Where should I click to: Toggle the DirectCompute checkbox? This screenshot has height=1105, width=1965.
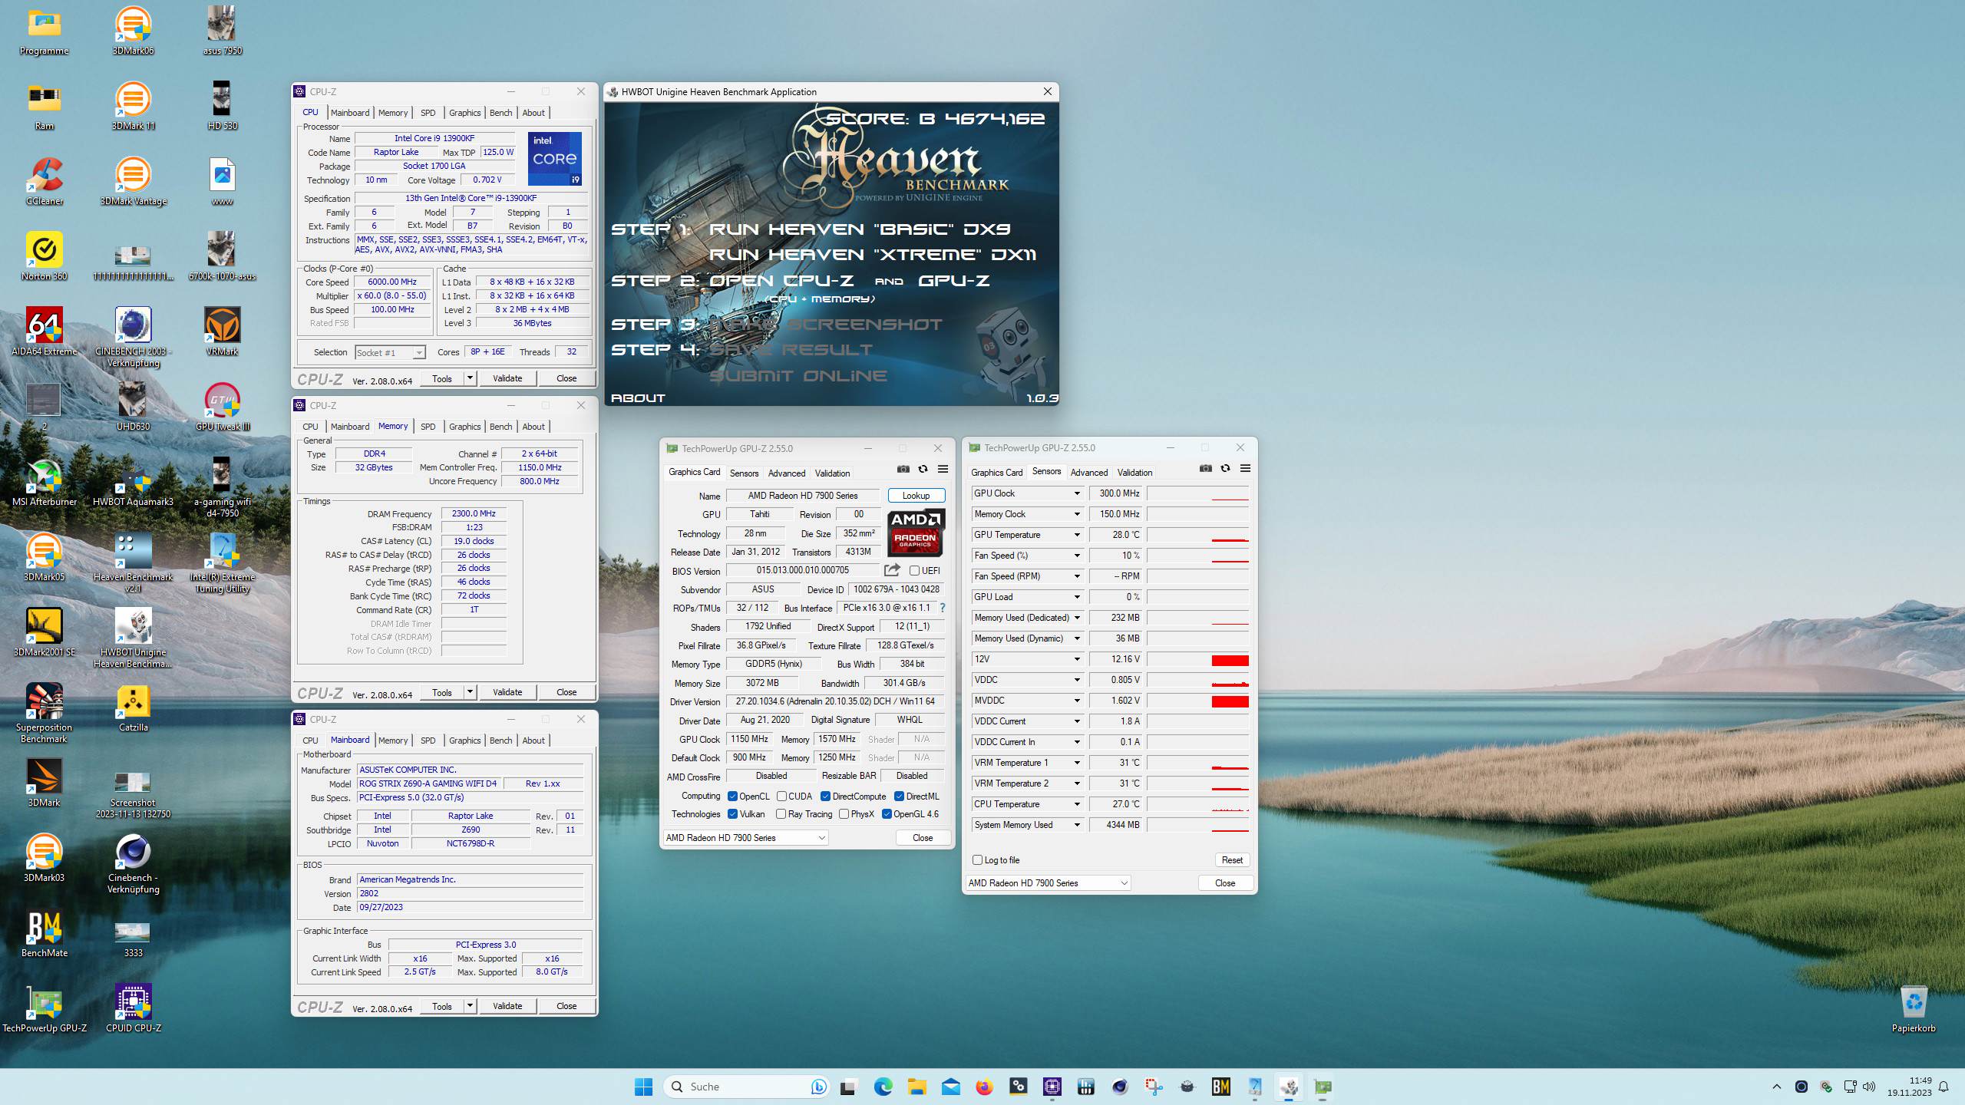(x=825, y=796)
